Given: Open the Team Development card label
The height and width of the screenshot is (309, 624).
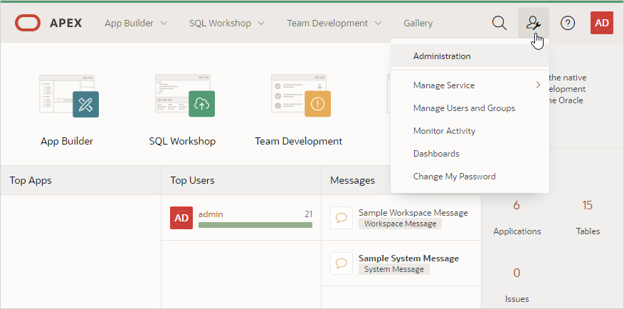Looking at the screenshot, I should coord(298,141).
